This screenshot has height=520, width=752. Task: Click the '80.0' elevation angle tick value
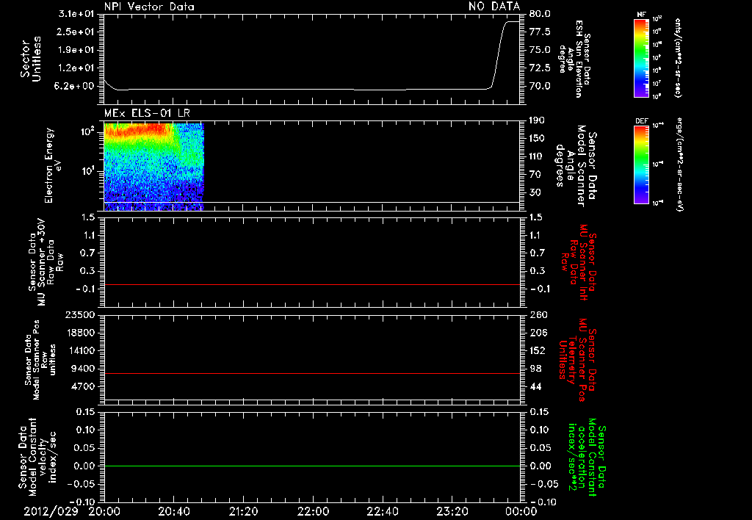click(x=540, y=14)
